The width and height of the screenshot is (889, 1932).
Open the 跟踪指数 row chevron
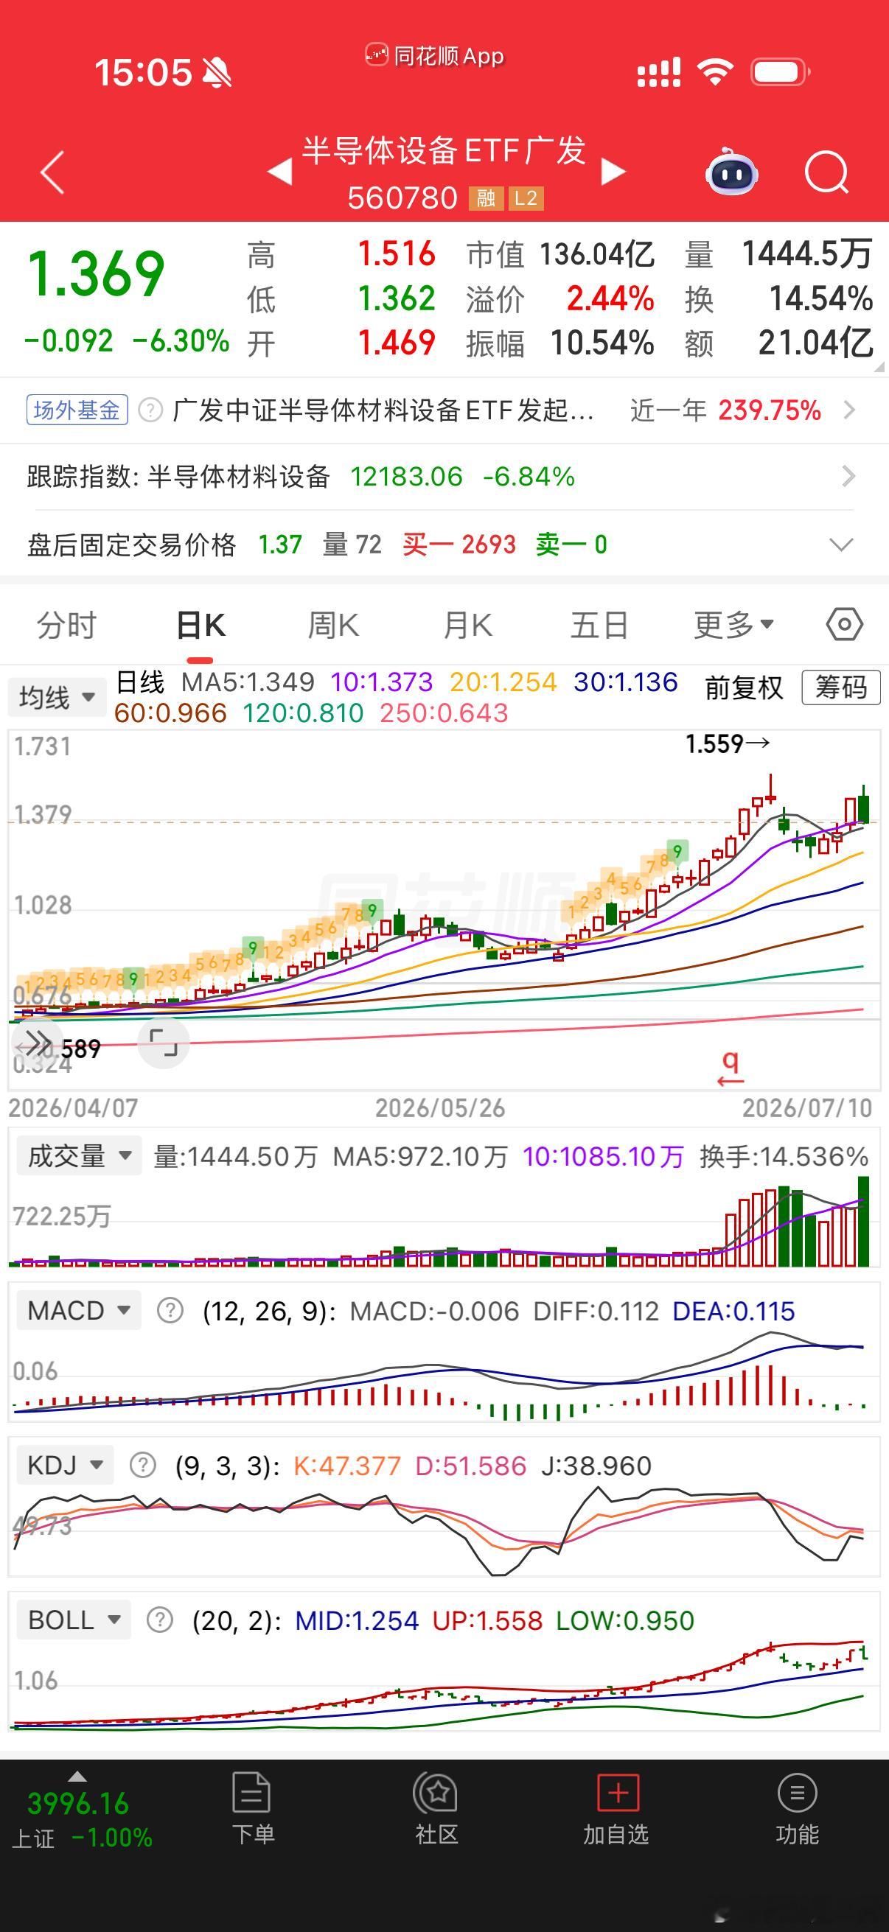tap(848, 476)
